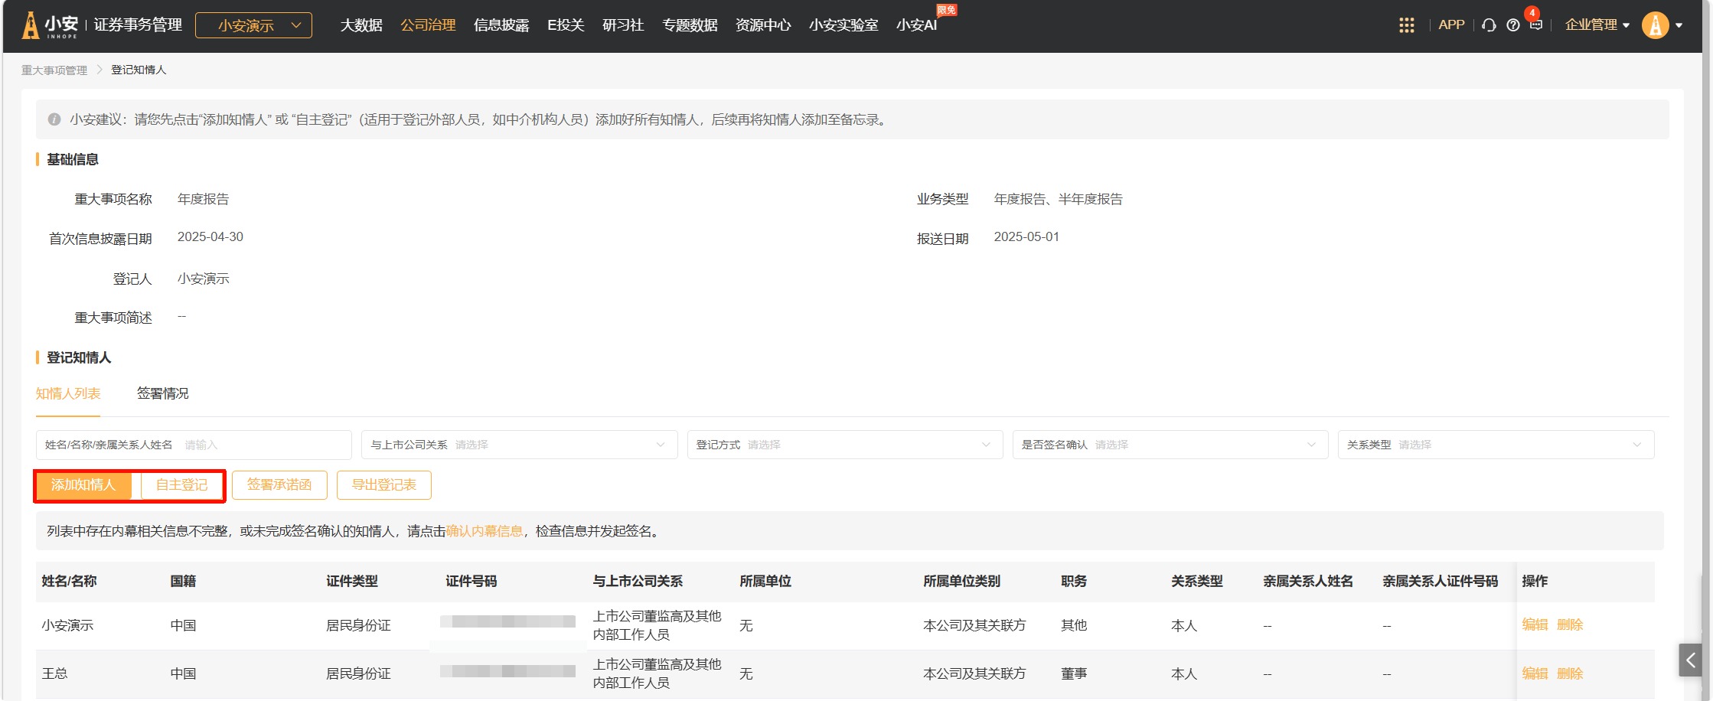1713x701 pixels.
Task: Click the info icon beside 小安建议
Action: click(54, 119)
